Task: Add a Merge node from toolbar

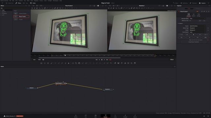Action: click(x=73, y=63)
